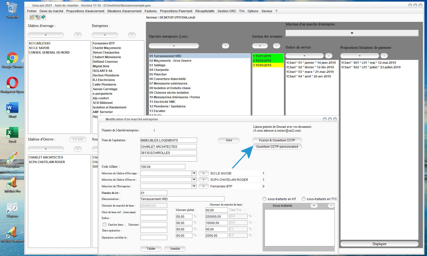Select sous-traitants en HT option
This screenshot has width=427, height=256.
[x=264, y=199]
